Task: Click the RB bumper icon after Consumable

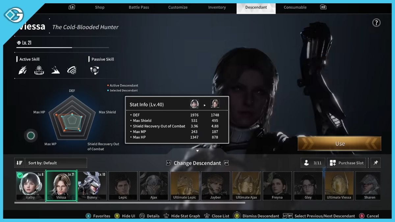Action: point(323,7)
